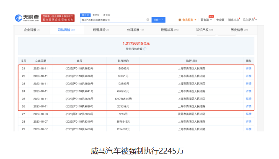
Task: Click the 天眼查 logo
Action: pyautogui.click(x=27, y=18)
